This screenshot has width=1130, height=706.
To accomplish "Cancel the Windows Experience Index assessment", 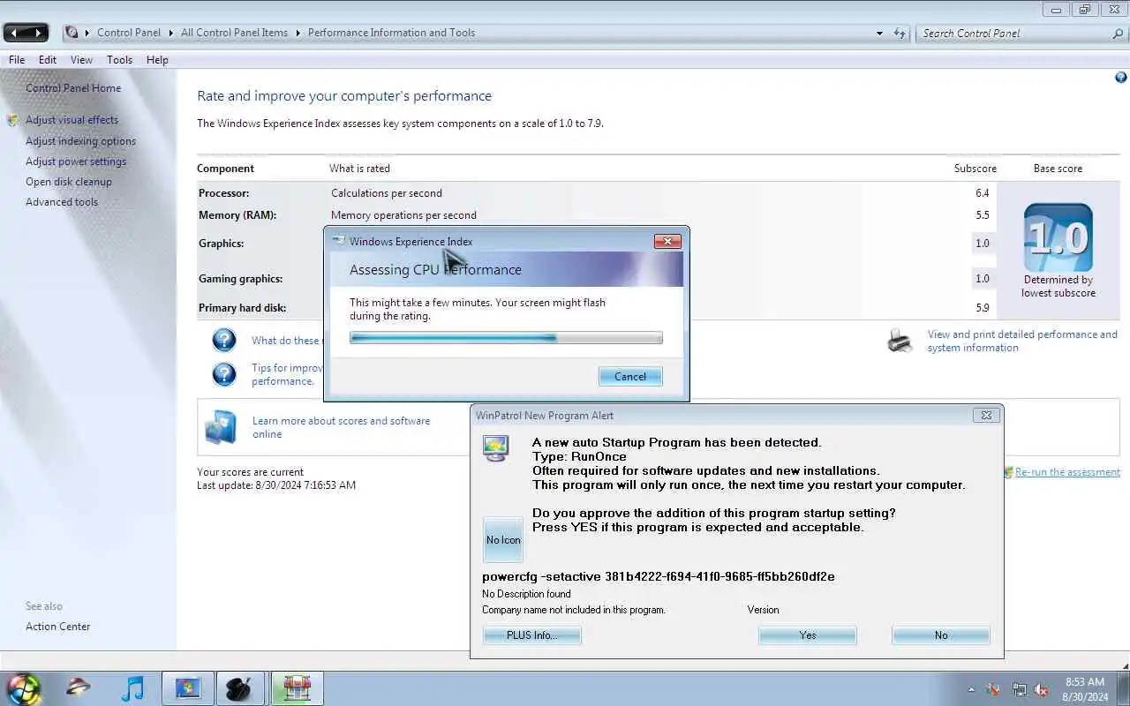I will (x=630, y=376).
